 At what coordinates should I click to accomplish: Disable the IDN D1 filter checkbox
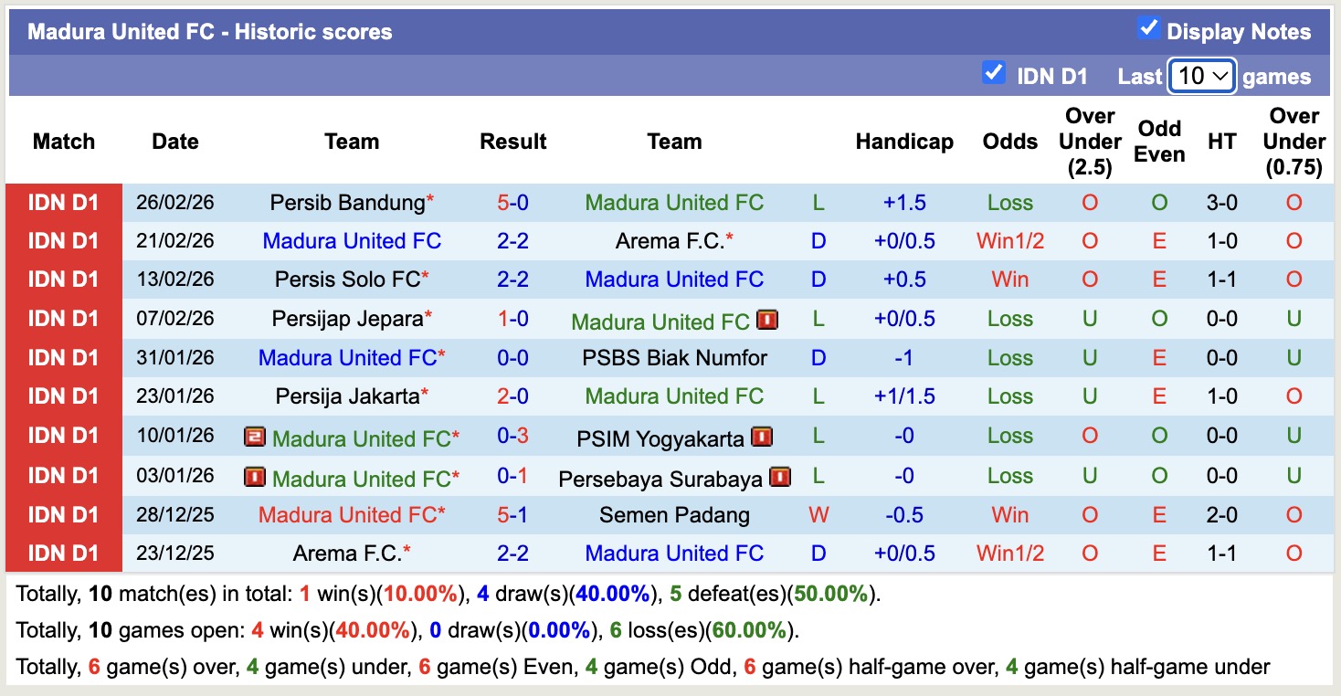point(994,71)
